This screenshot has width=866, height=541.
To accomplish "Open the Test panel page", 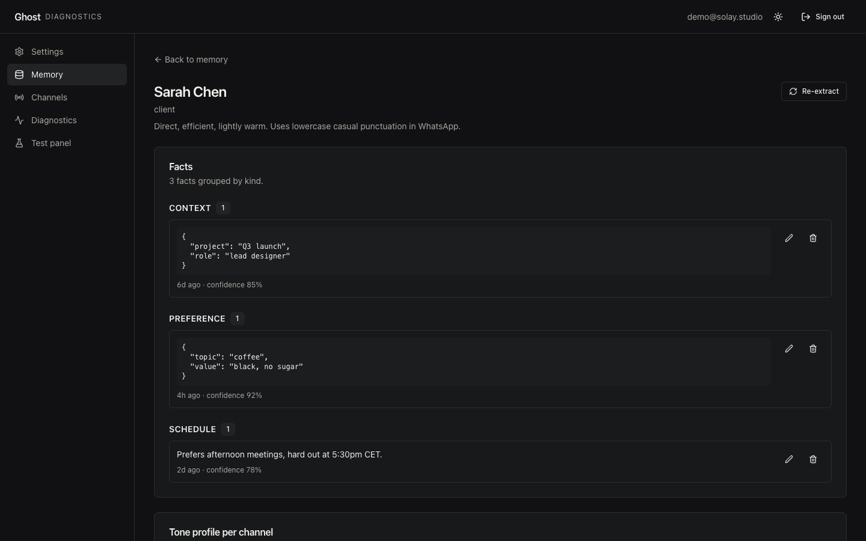I will [67, 143].
